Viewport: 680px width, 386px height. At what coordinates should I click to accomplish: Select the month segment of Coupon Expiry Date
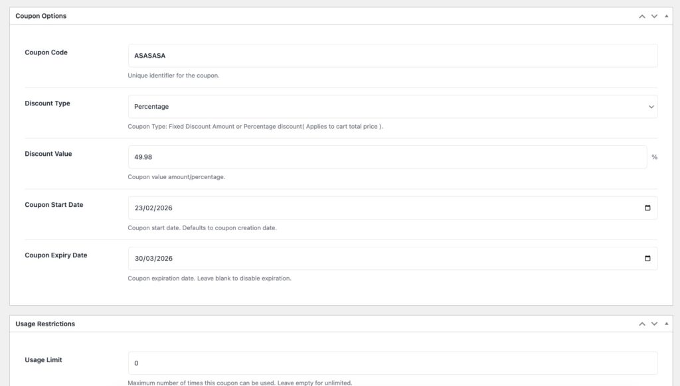click(x=150, y=259)
